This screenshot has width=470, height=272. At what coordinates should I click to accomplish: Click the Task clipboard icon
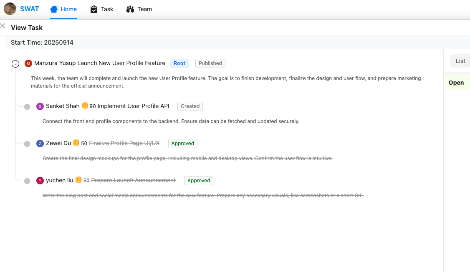(94, 9)
